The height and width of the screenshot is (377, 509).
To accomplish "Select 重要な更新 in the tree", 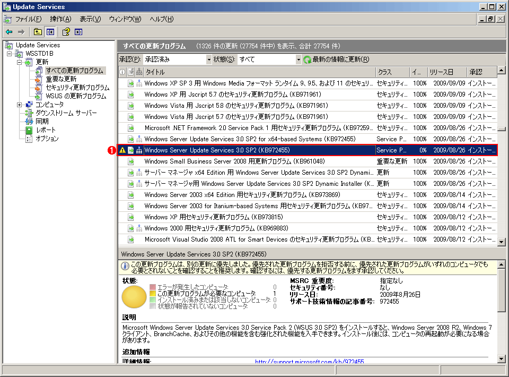I will click(x=61, y=79).
